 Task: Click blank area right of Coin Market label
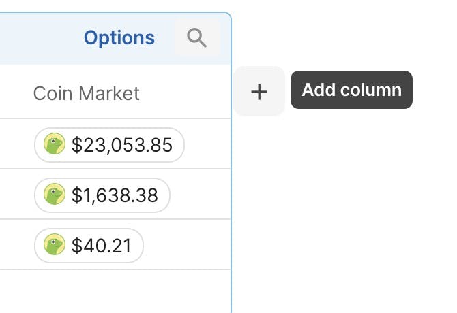[x=186, y=93]
